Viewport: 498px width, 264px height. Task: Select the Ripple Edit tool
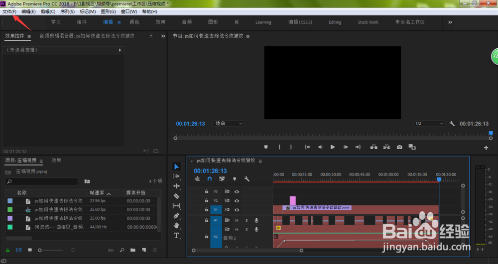tap(176, 186)
